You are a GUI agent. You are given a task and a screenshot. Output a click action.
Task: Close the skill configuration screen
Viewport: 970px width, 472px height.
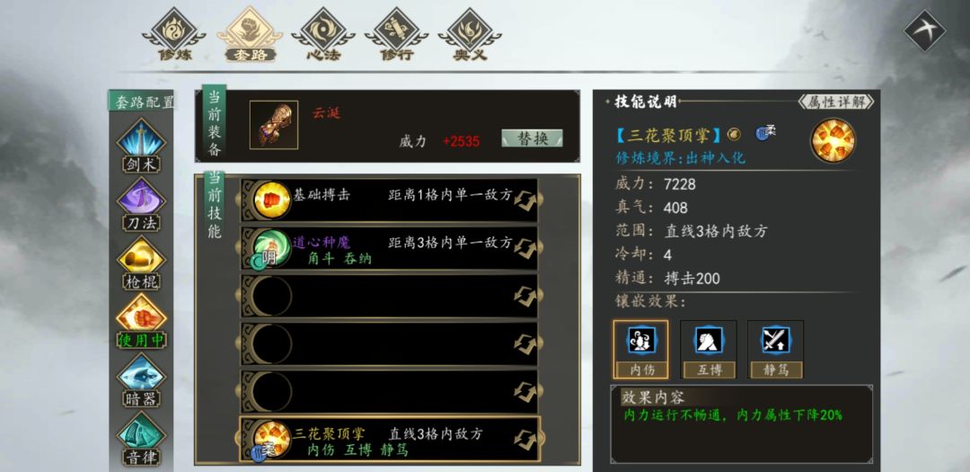pos(925,31)
